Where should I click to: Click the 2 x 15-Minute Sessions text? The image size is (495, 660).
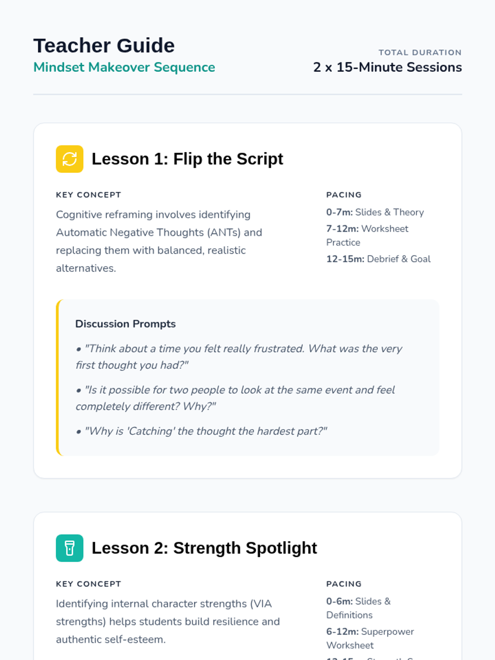pos(387,67)
